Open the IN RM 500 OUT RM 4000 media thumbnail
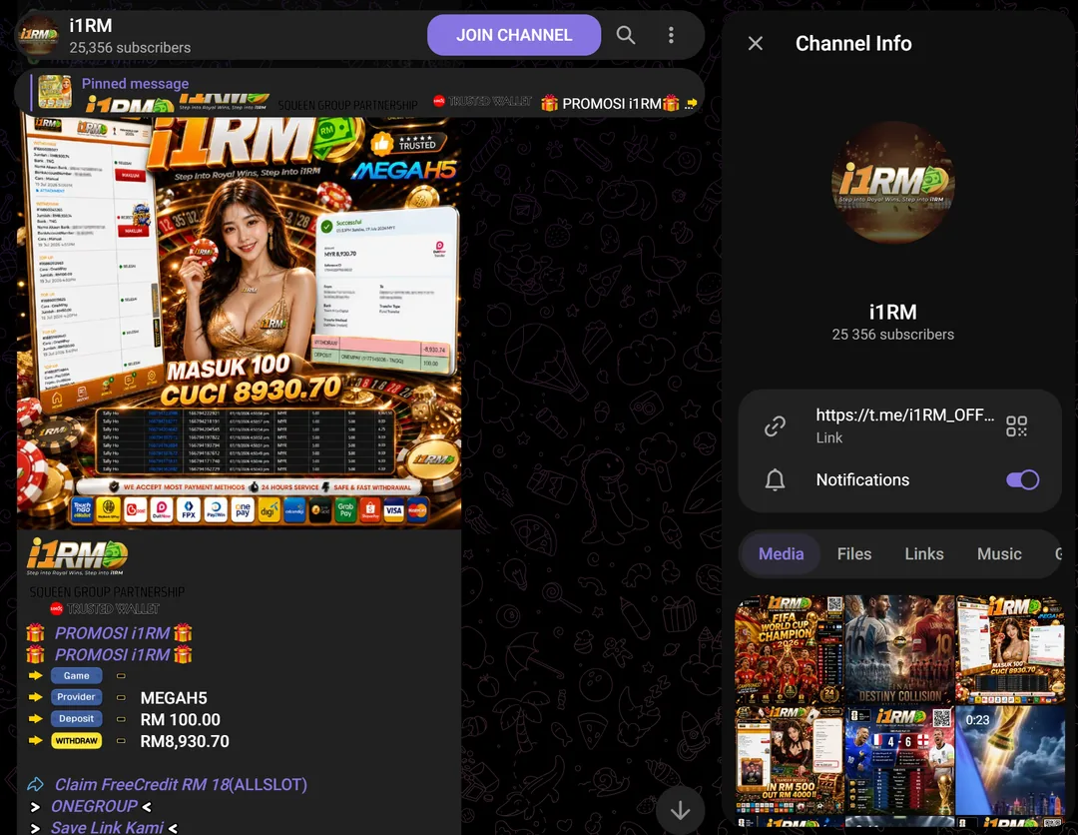The image size is (1078, 835). coord(789,760)
